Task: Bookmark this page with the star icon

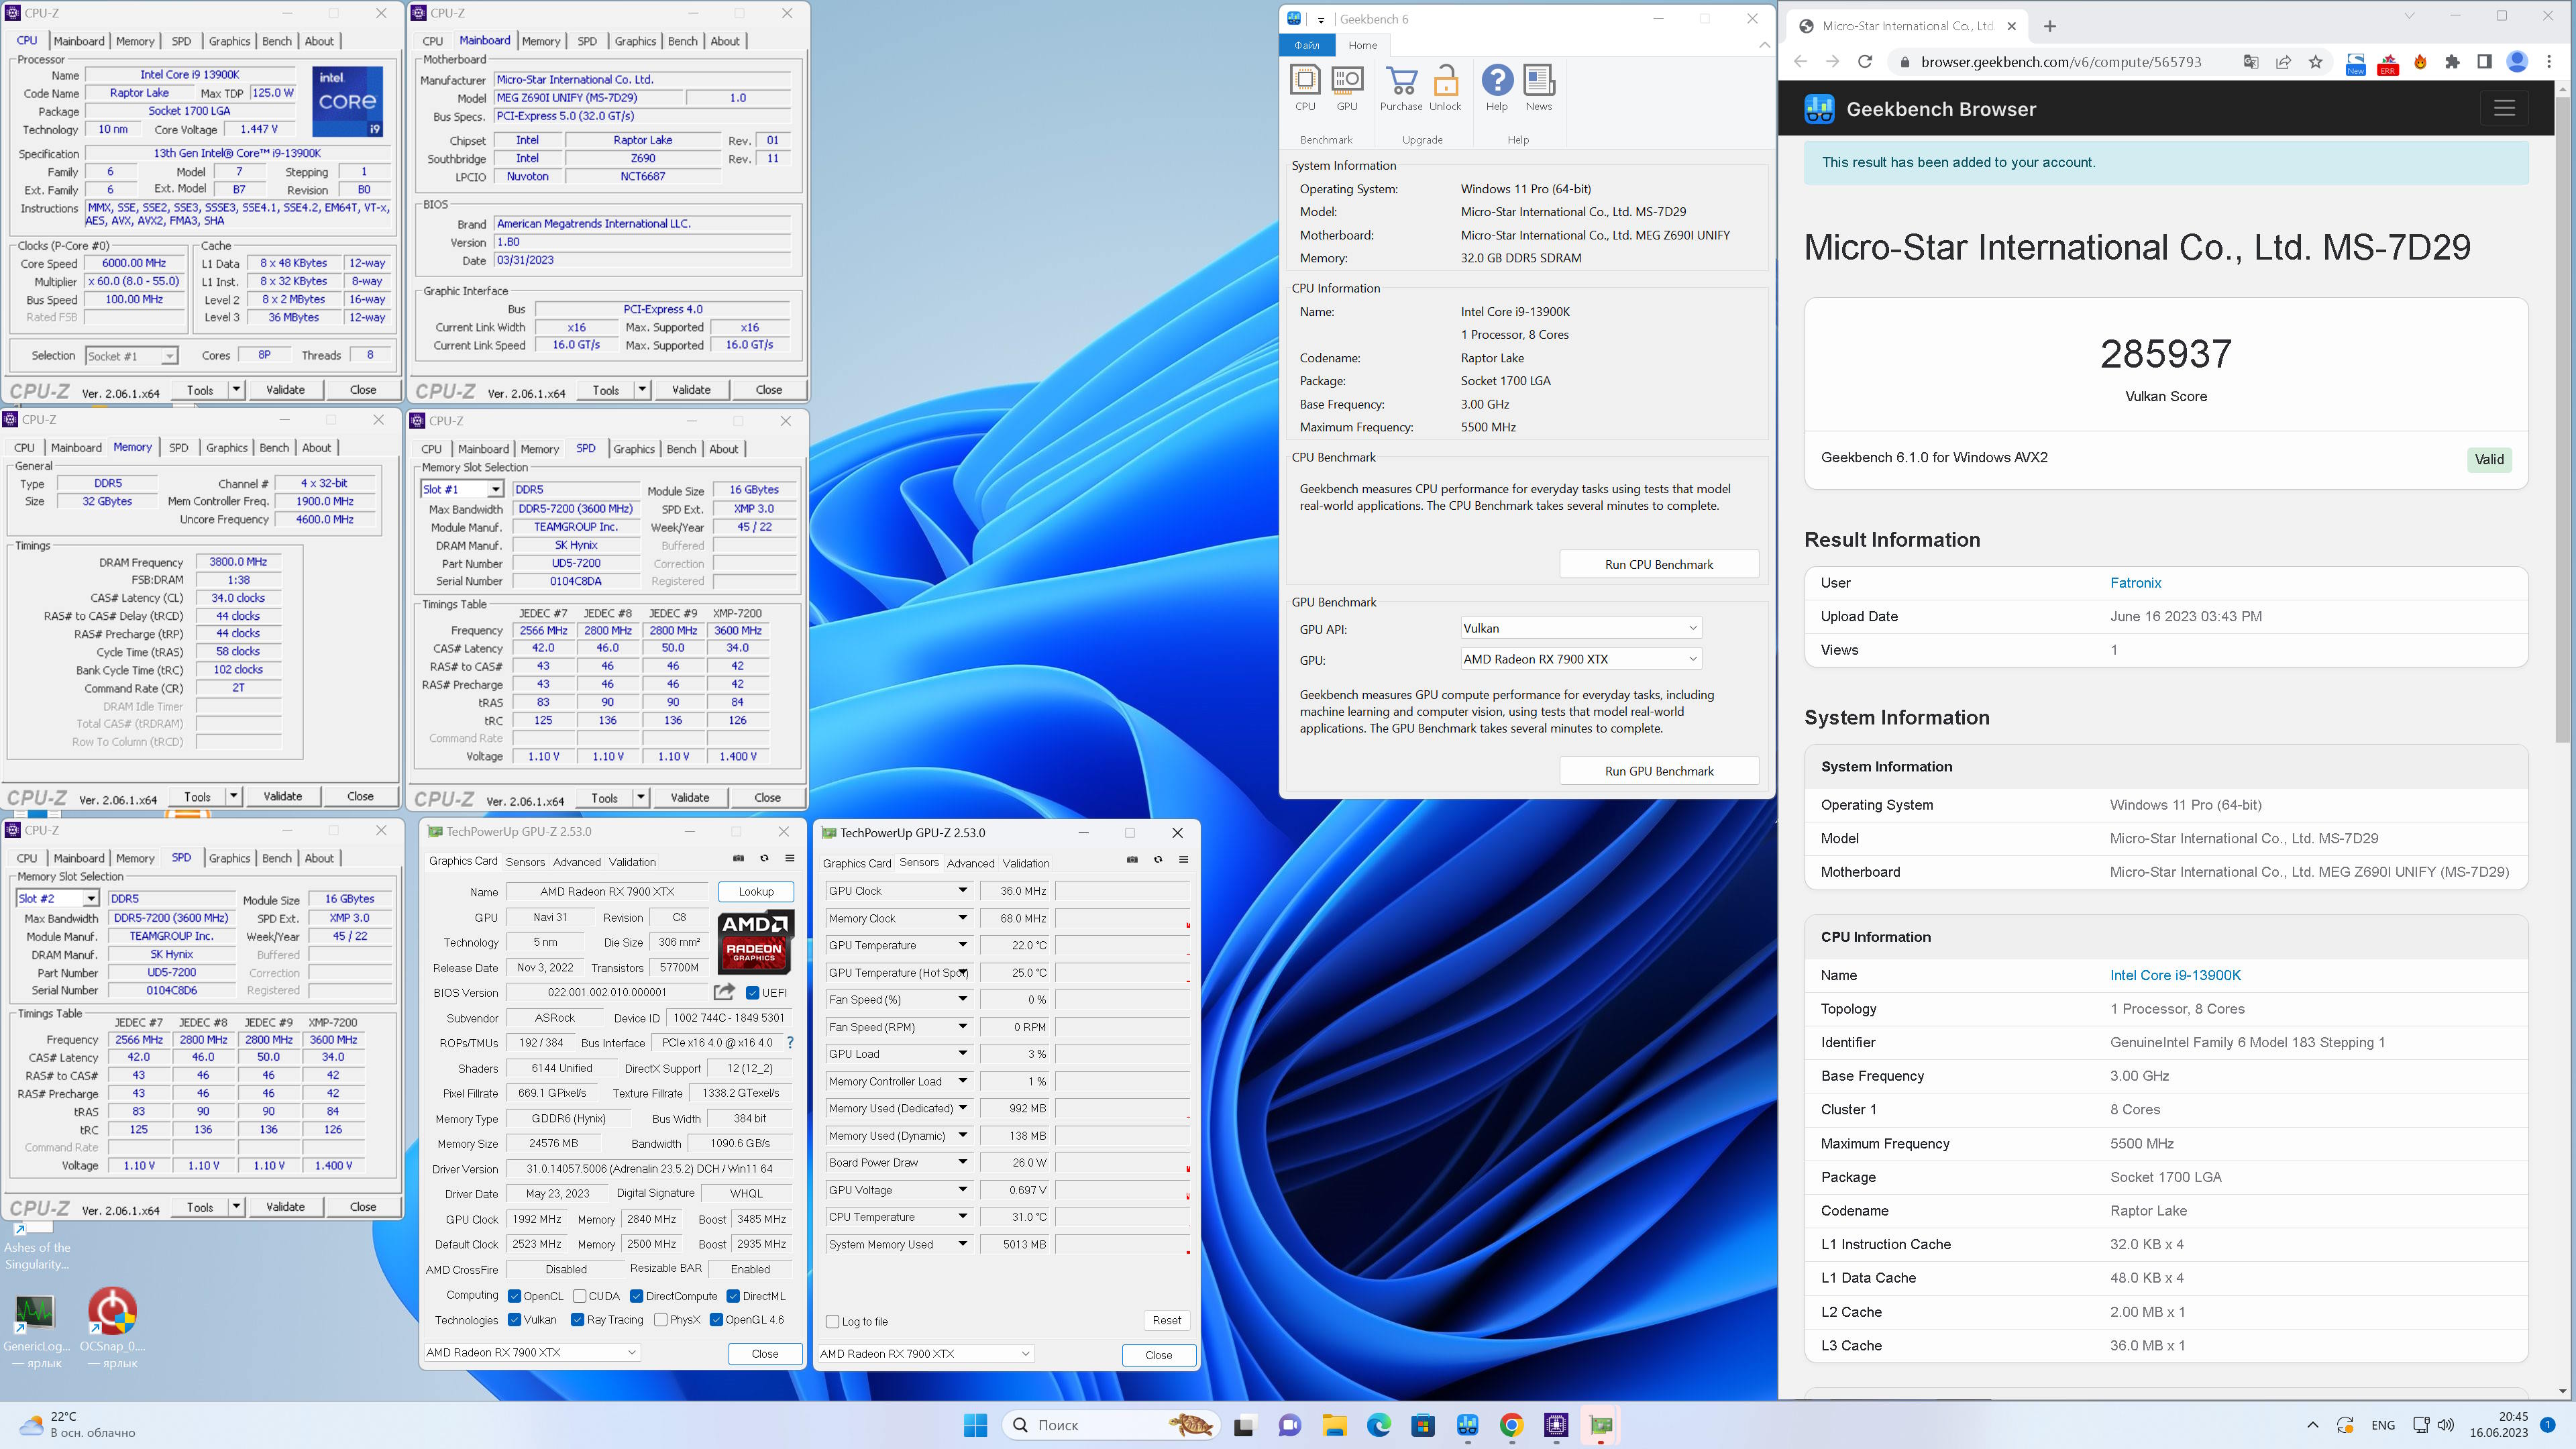Action: click(2315, 62)
